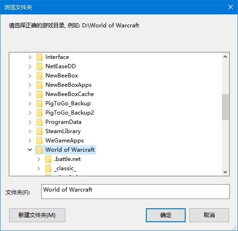Screen dimensions: 238x231
Task: Expand the PigToGo_Backup folder node
Action: click(x=30, y=103)
